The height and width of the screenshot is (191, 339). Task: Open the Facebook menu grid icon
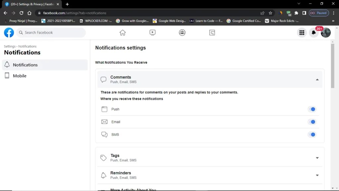302,32
